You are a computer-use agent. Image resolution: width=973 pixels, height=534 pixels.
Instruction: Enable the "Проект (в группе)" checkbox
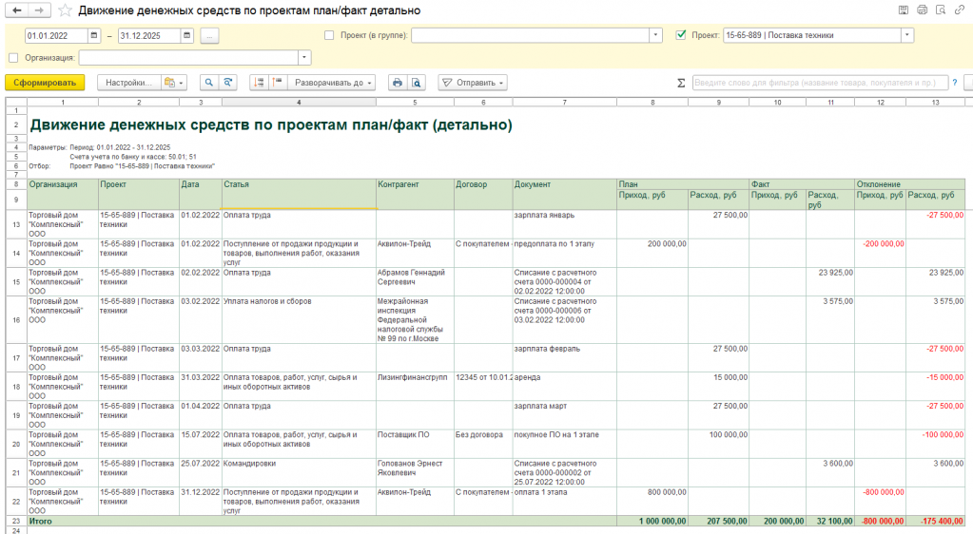pyautogui.click(x=329, y=35)
